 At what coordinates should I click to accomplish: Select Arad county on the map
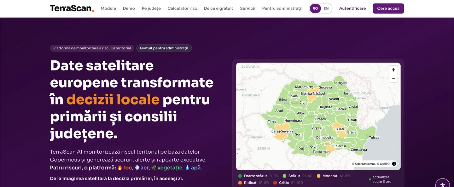(x=279, y=111)
